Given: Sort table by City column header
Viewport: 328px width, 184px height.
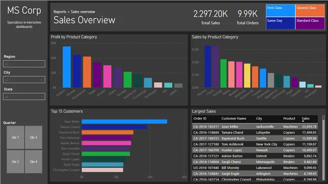Looking at the screenshot, I should (259, 119).
